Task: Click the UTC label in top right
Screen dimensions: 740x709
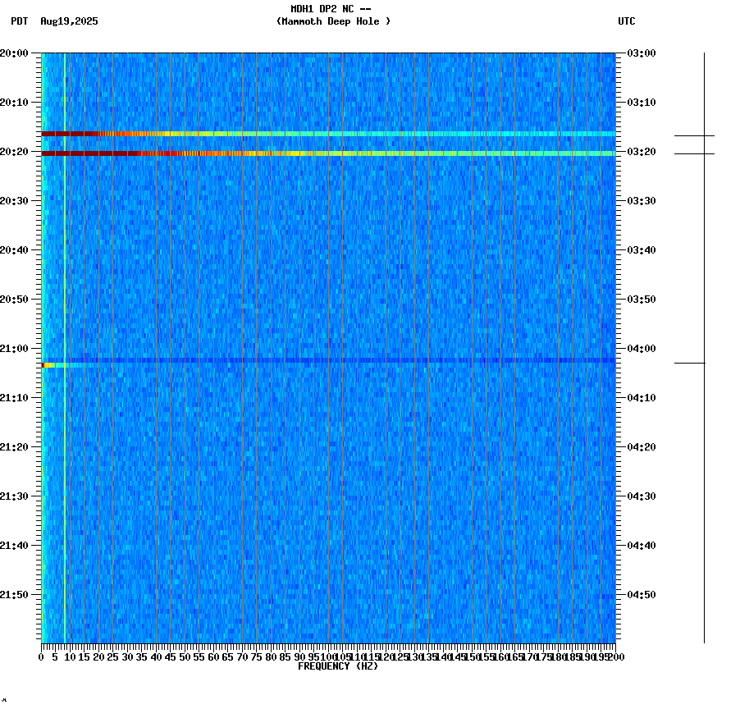Action: point(628,22)
